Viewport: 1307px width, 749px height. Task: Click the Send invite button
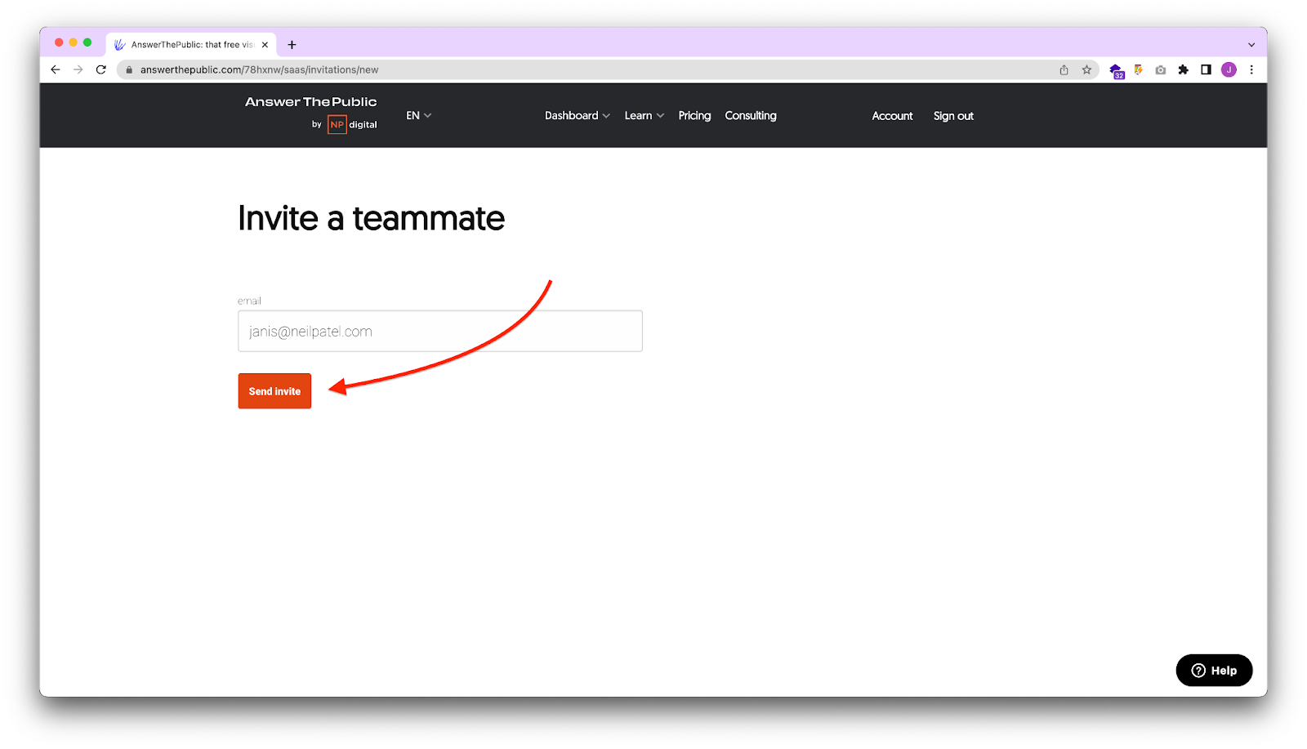(274, 391)
